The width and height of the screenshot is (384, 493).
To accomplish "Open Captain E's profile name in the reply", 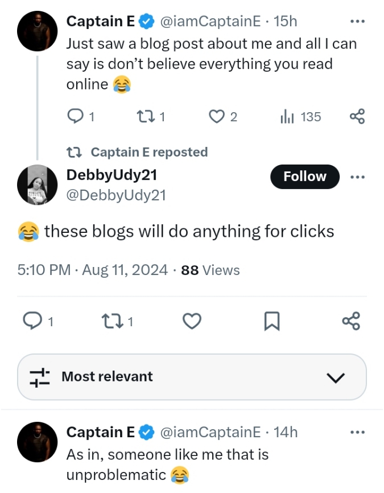I will click(x=101, y=432).
